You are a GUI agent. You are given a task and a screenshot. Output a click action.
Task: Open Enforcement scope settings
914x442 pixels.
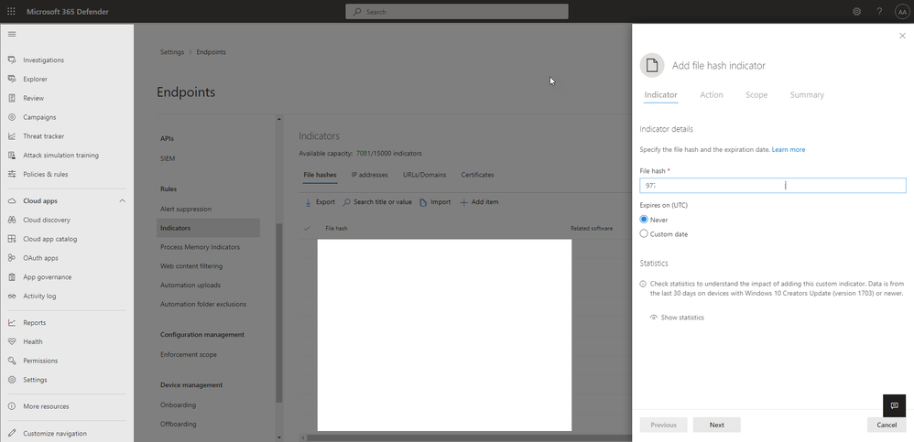[189, 354]
